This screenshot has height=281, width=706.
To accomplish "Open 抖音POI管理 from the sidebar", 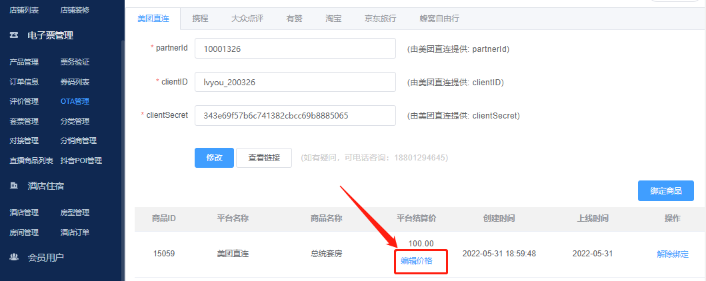I will 81,160.
